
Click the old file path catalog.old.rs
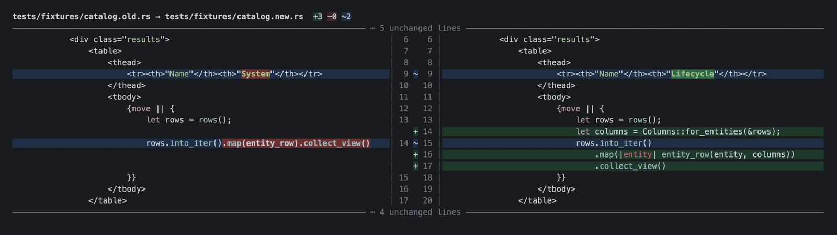coord(81,17)
